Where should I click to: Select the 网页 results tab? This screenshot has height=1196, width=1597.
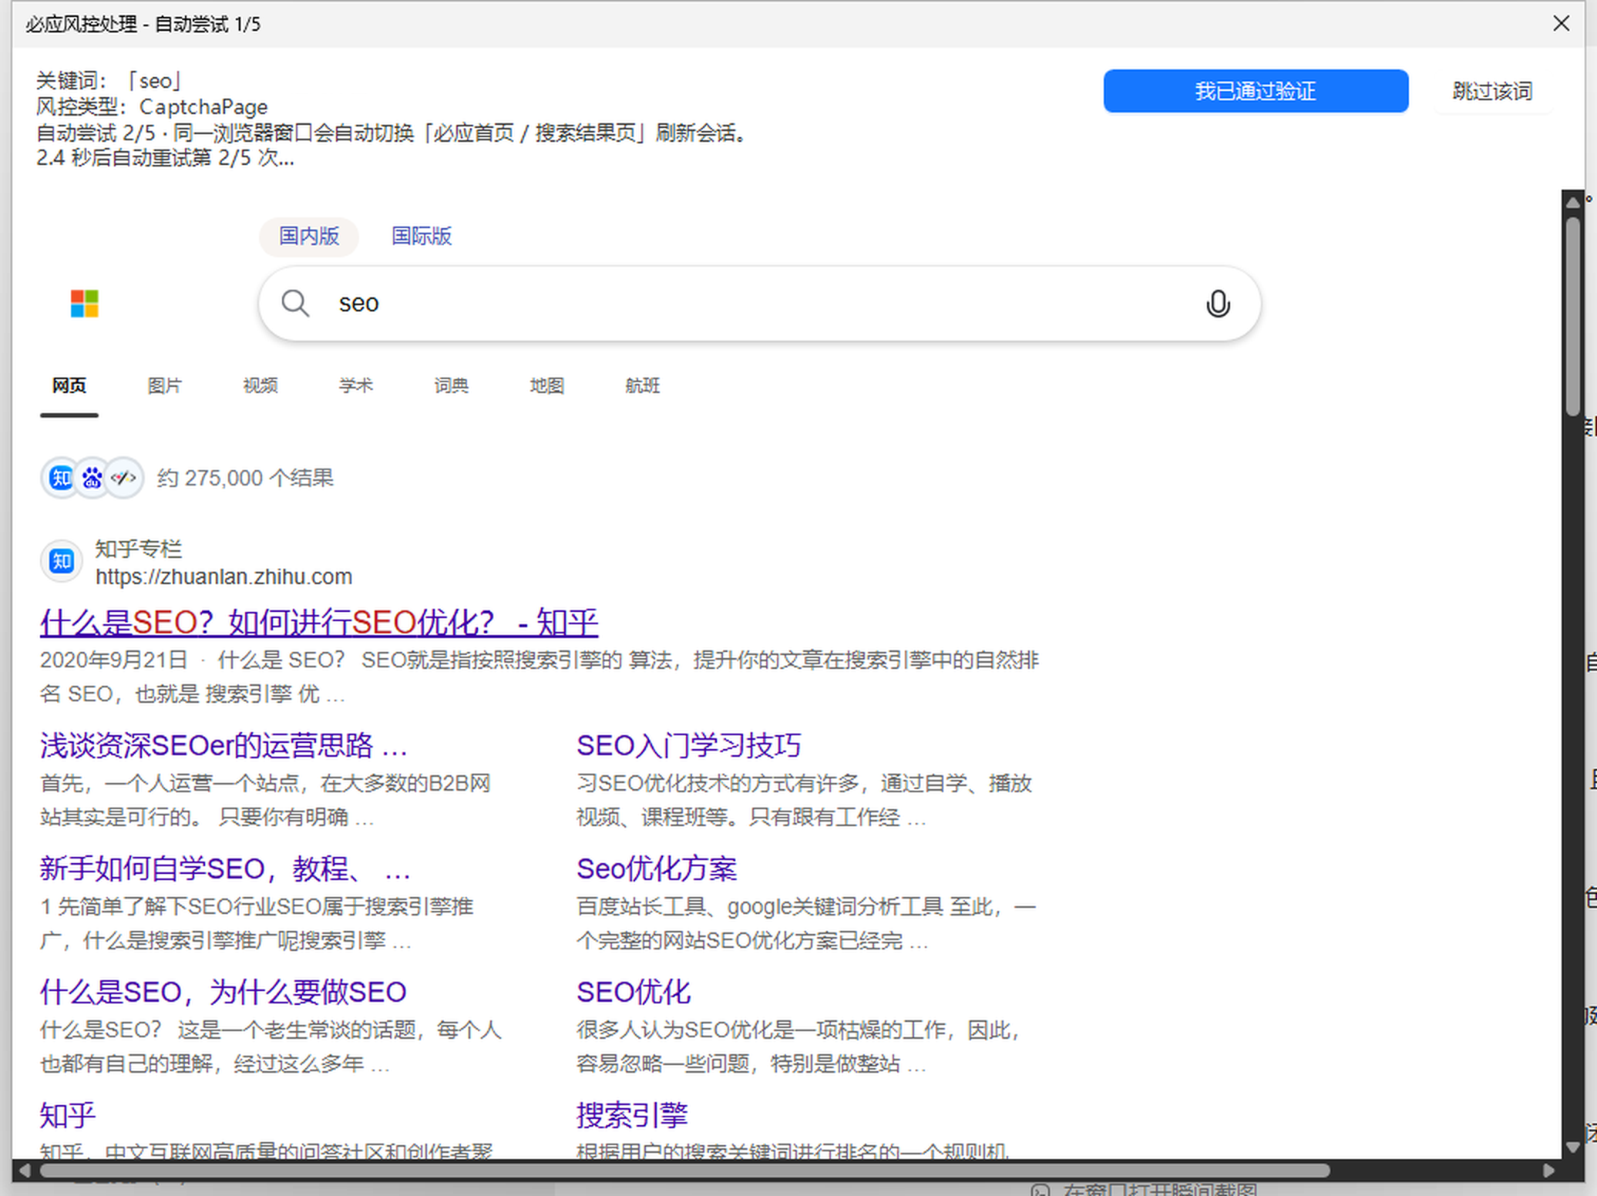69,385
